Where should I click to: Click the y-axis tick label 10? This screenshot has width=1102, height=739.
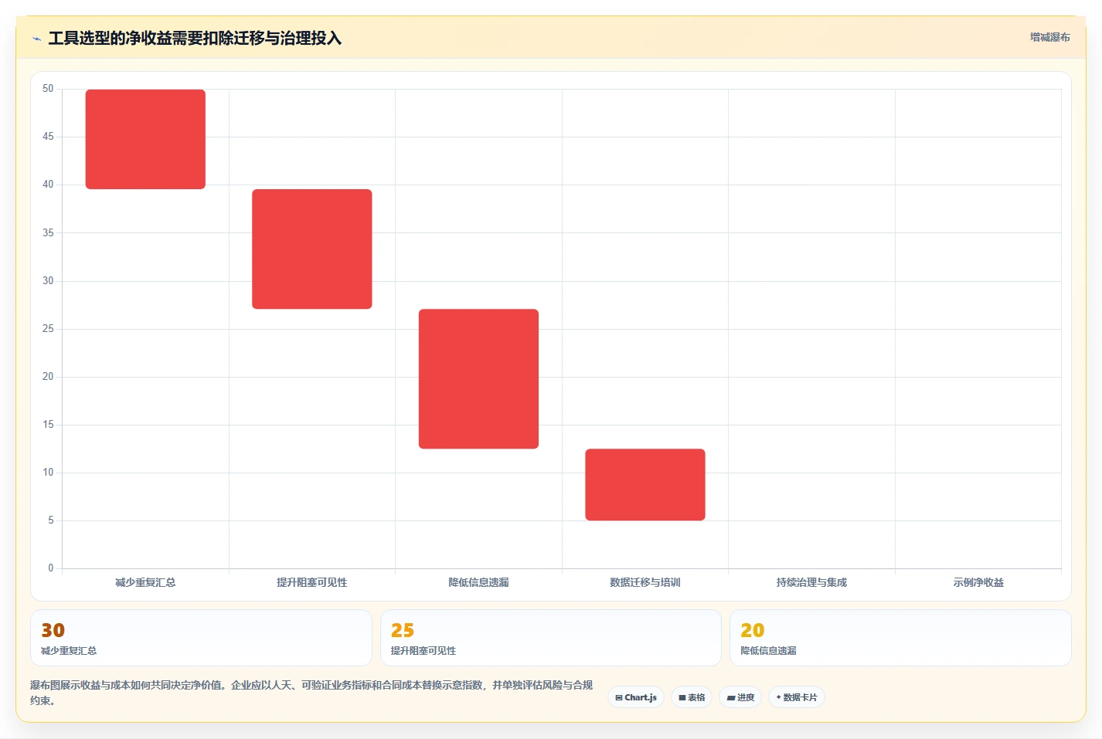[48, 472]
